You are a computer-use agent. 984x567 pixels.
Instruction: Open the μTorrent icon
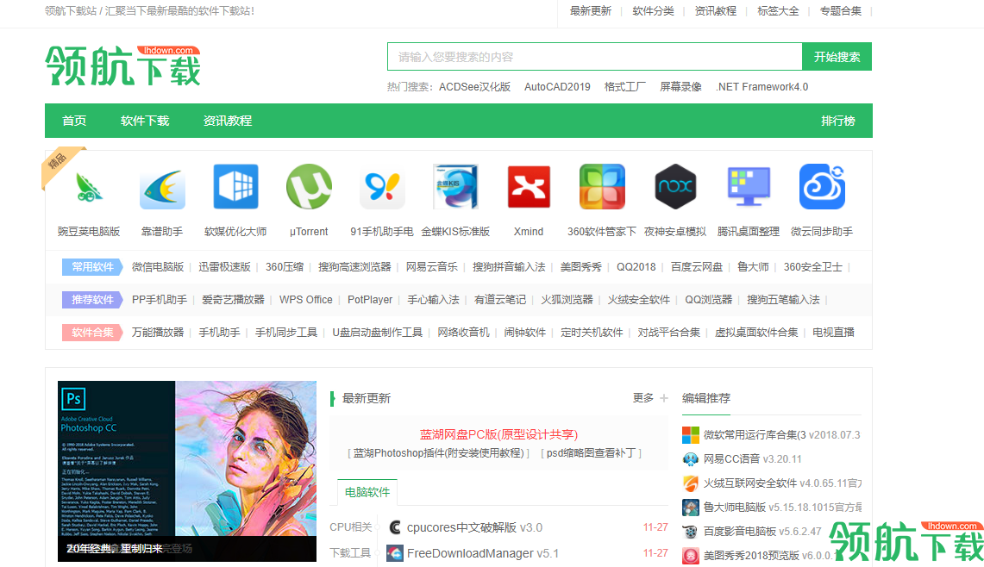[309, 187]
